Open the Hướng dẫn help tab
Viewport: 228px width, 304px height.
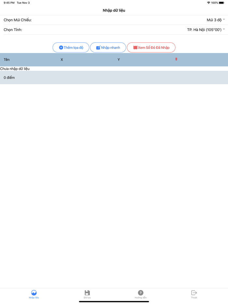click(x=141, y=294)
